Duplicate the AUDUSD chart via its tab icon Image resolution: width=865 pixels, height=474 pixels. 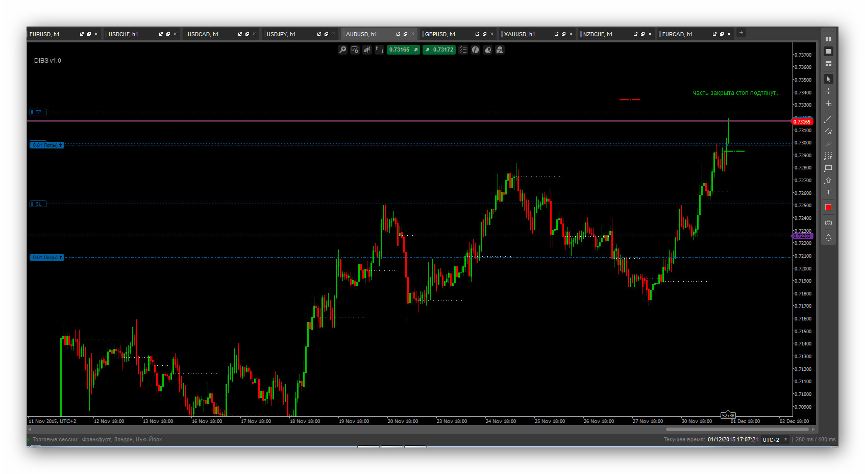coord(405,34)
